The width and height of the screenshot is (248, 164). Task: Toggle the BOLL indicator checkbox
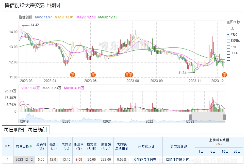(228, 53)
